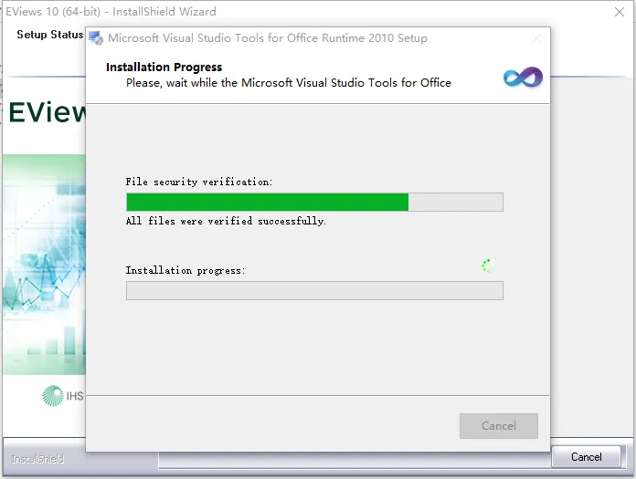Click Cancel in the VSTO Runtime Setup dialog
This screenshot has width=636, height=479.
(x=499, y=425)
